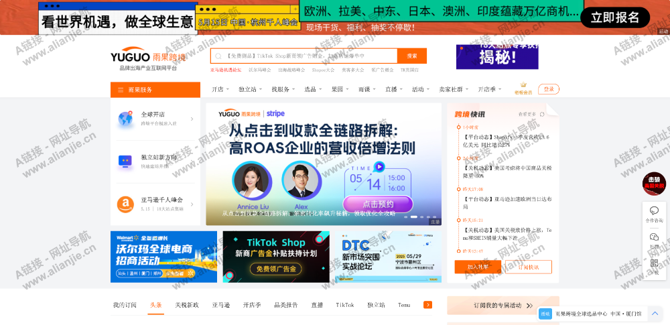Click the up-chevron icon in bottom bar
Viewport: 670px width, 325px height.
[655, 314]
